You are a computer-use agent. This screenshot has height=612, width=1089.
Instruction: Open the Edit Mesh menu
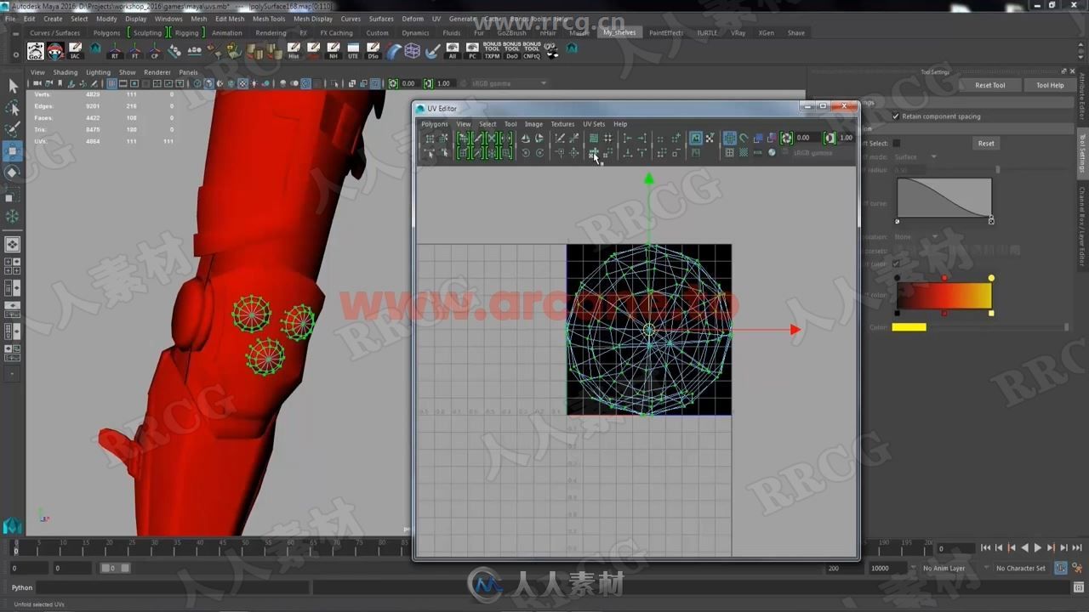point(230,19)
